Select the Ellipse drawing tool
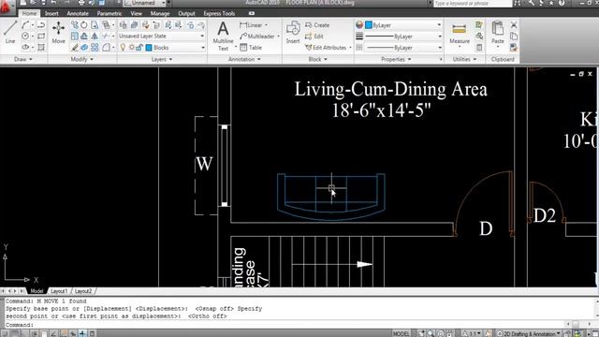Viewport: 599px width, 337px height. pos(25,48)
